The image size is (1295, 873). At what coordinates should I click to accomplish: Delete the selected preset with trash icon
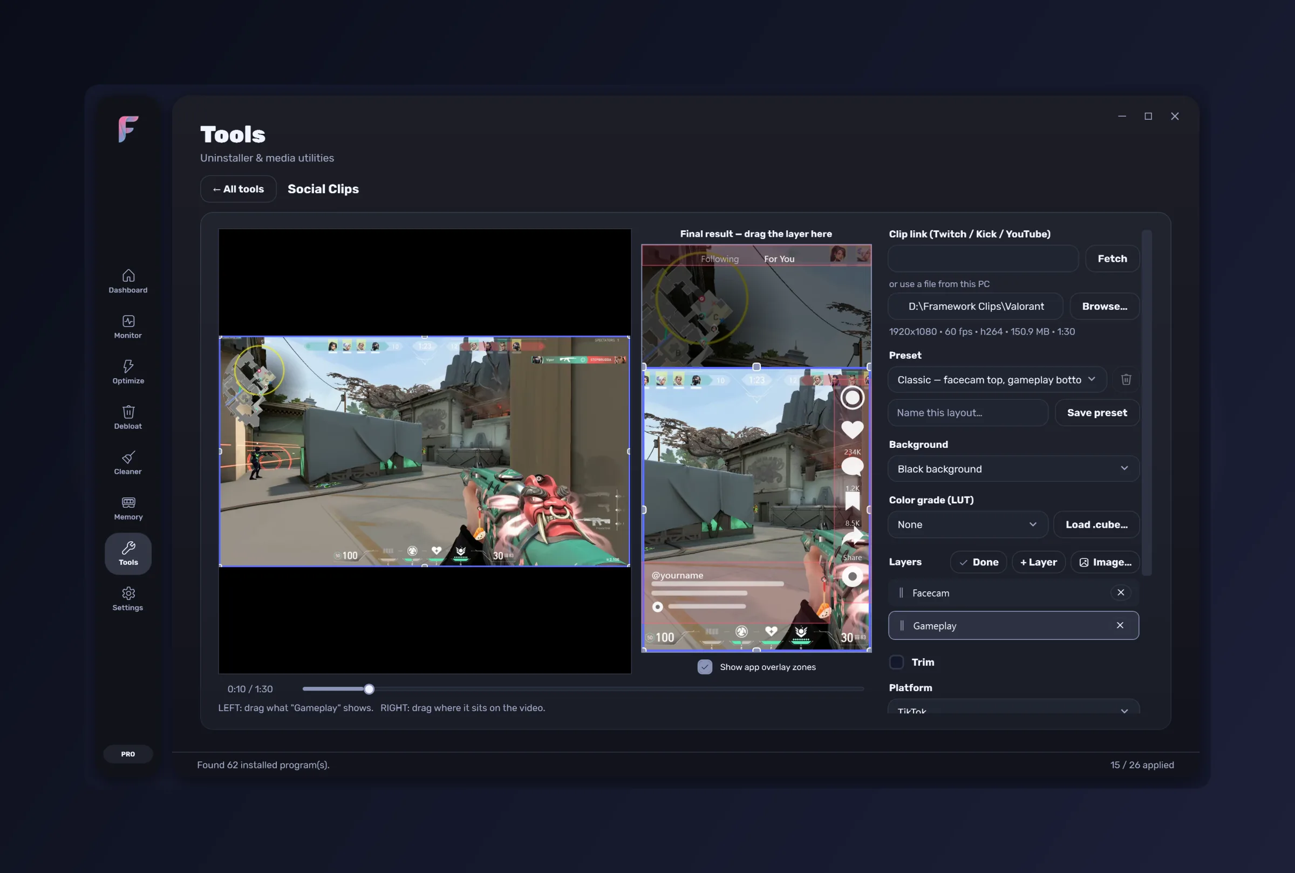1126,379
